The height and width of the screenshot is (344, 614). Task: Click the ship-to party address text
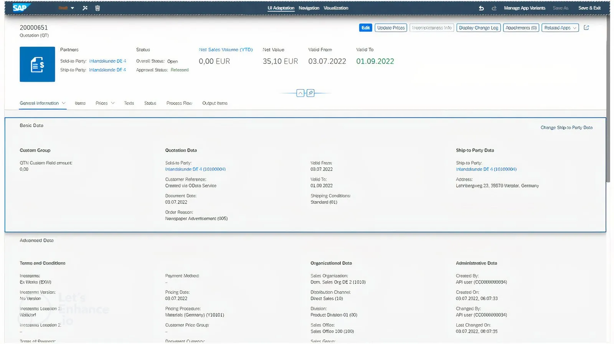coord(497,185)
